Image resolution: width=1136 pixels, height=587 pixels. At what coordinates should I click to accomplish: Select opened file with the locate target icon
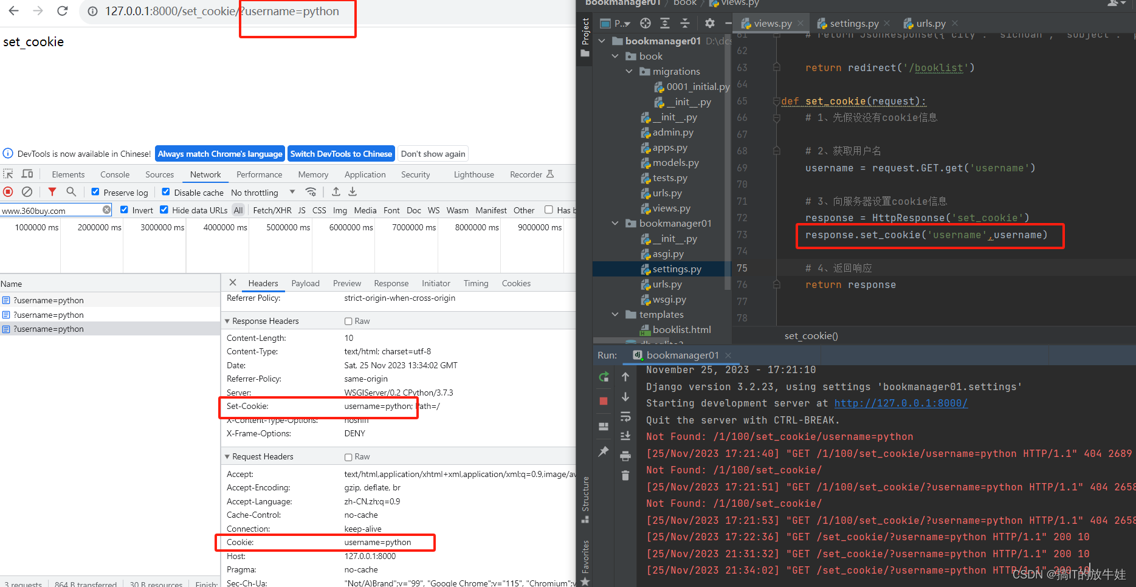point(645,23)
